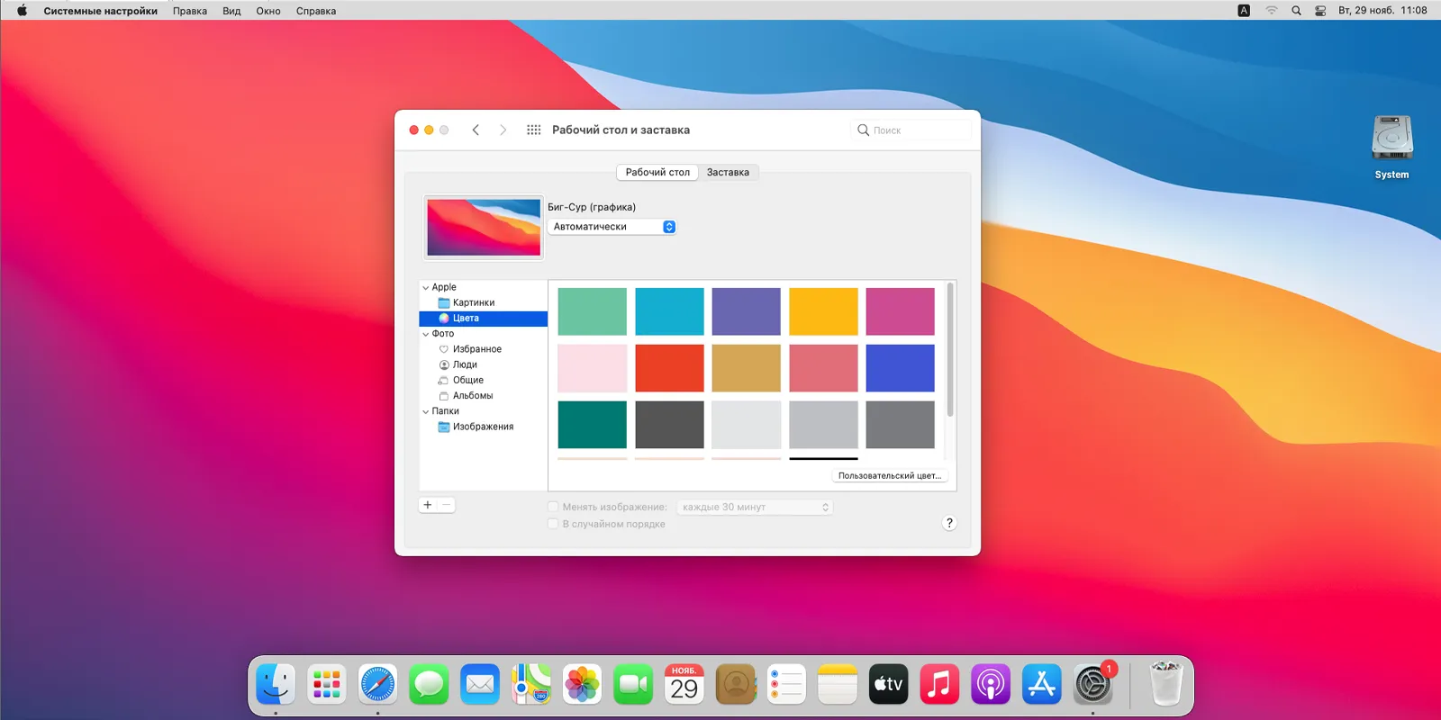Open Photos app in the Dock
1441x720 pixels.
[x=582, y=686]
